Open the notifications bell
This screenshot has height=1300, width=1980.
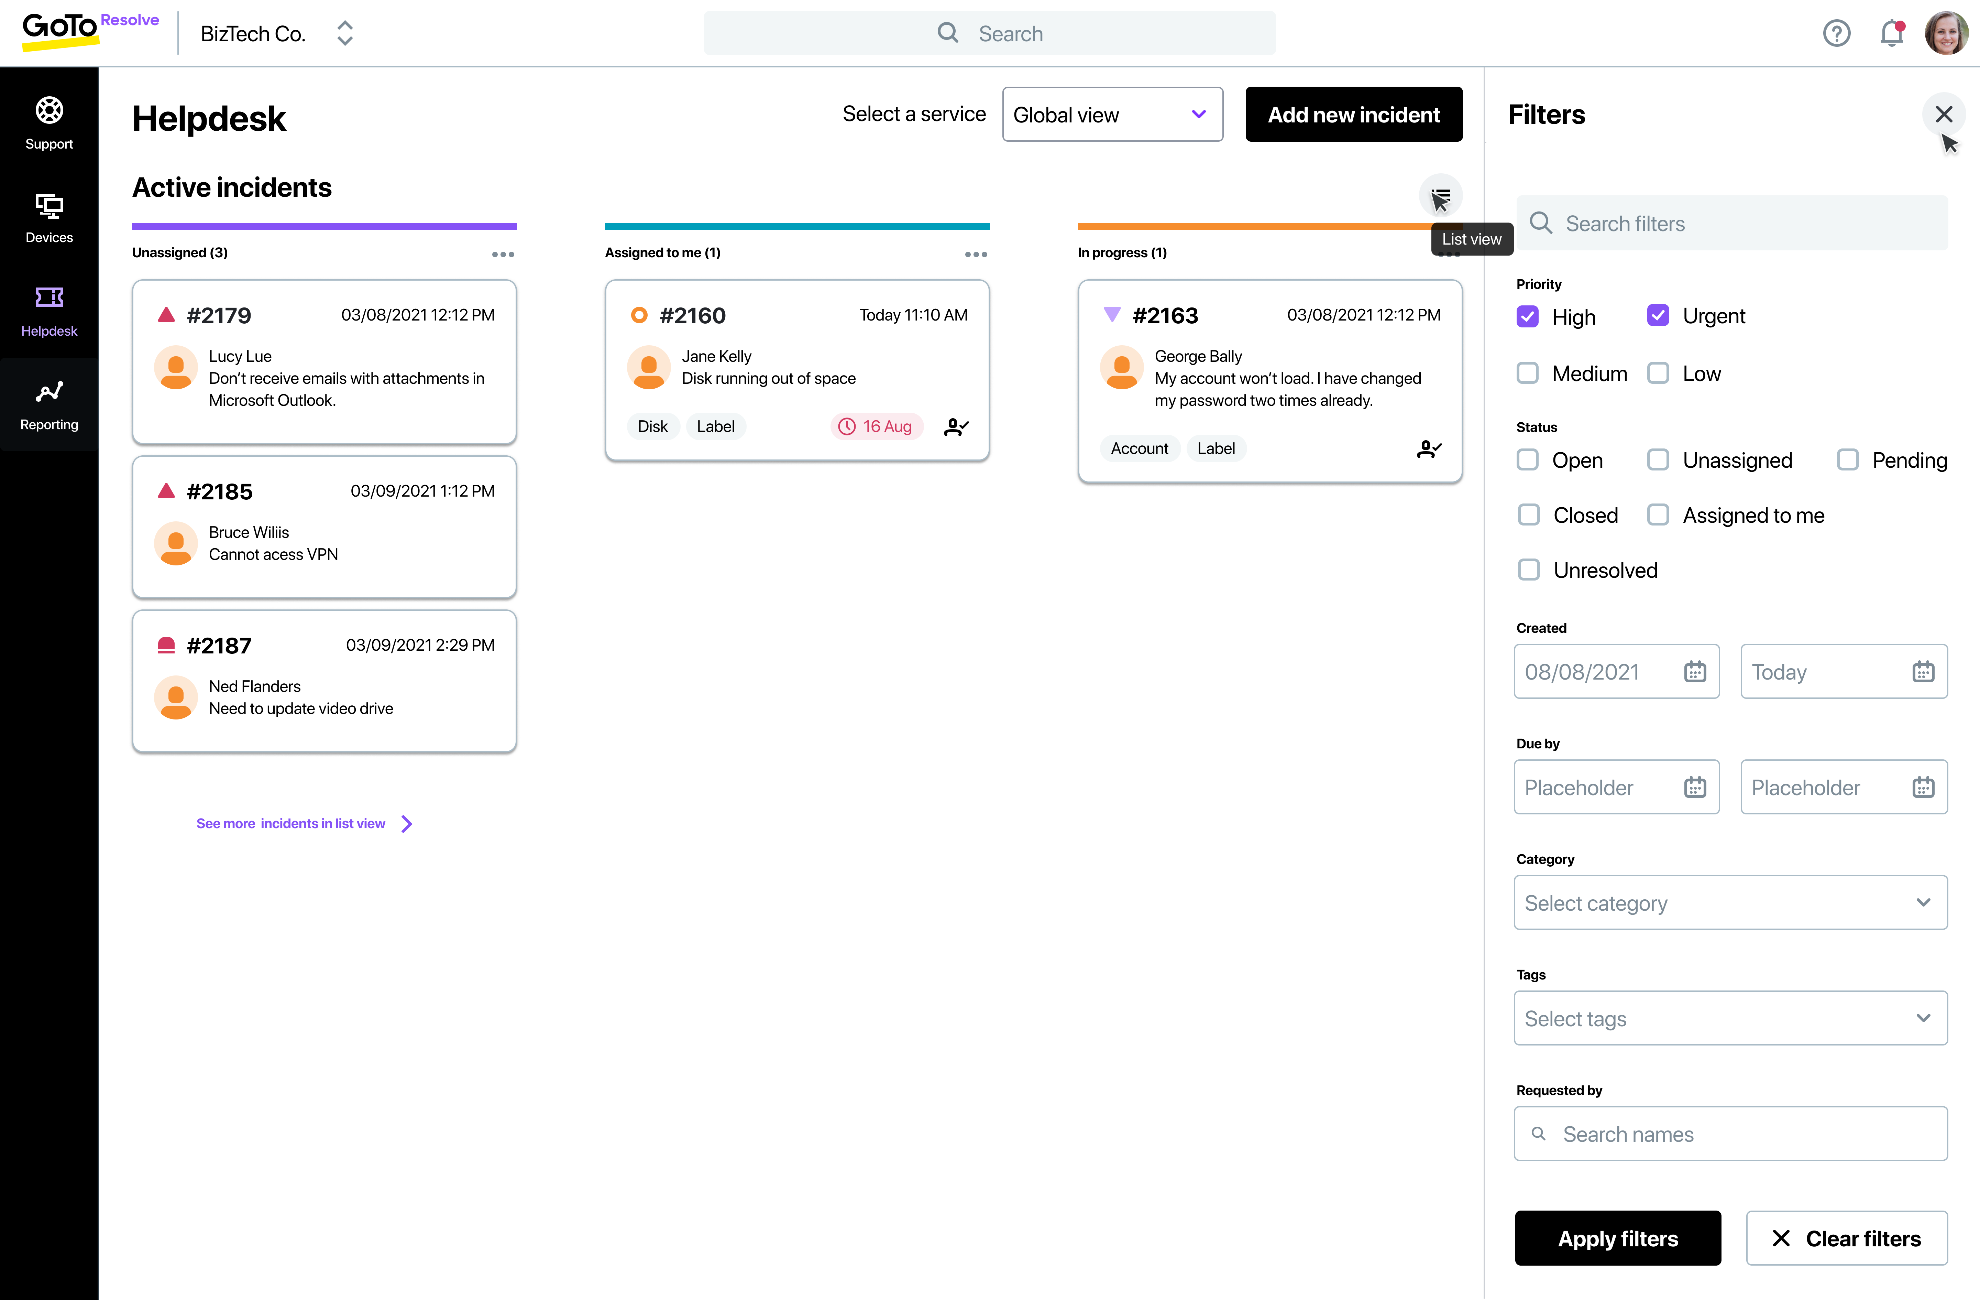(x=1891, y=33)
